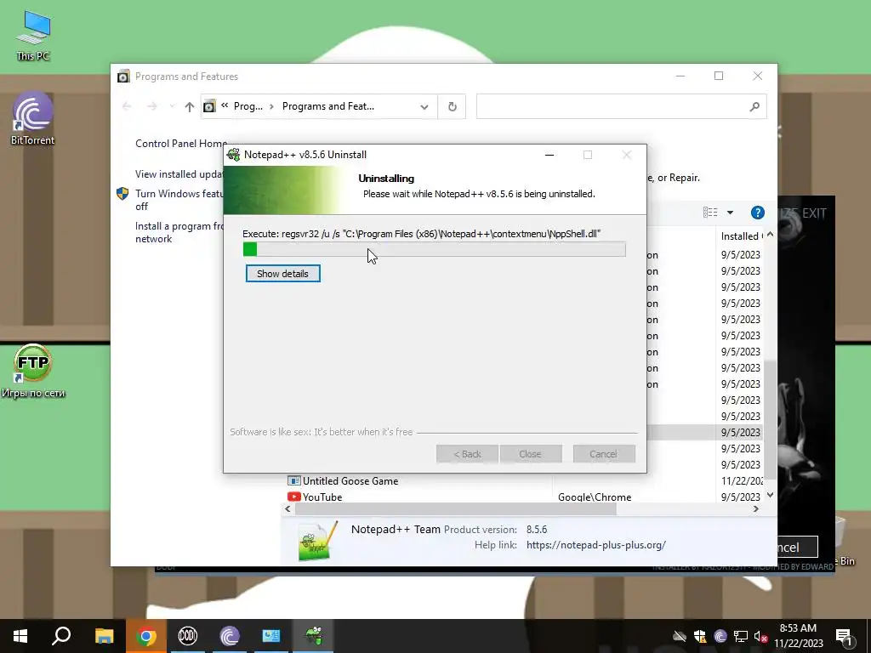The height and width of the screenshot is (653, 871).
Task: Click the Notepad++ icon in details pane
Action: pos(318,542)
